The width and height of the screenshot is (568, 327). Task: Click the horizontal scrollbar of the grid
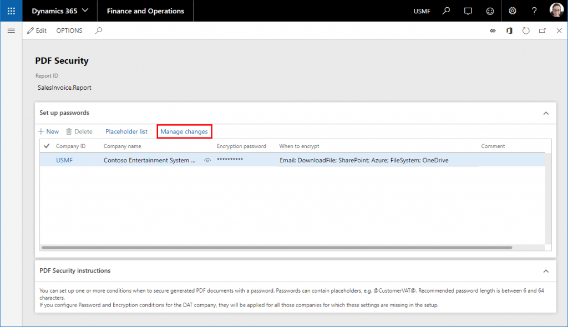coord(277,248)
